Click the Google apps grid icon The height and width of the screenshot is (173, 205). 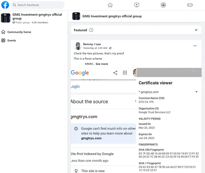125,73
